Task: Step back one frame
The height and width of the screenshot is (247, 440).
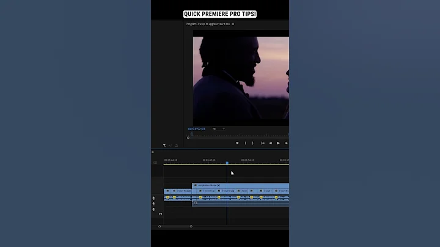Action: (271, 143)
